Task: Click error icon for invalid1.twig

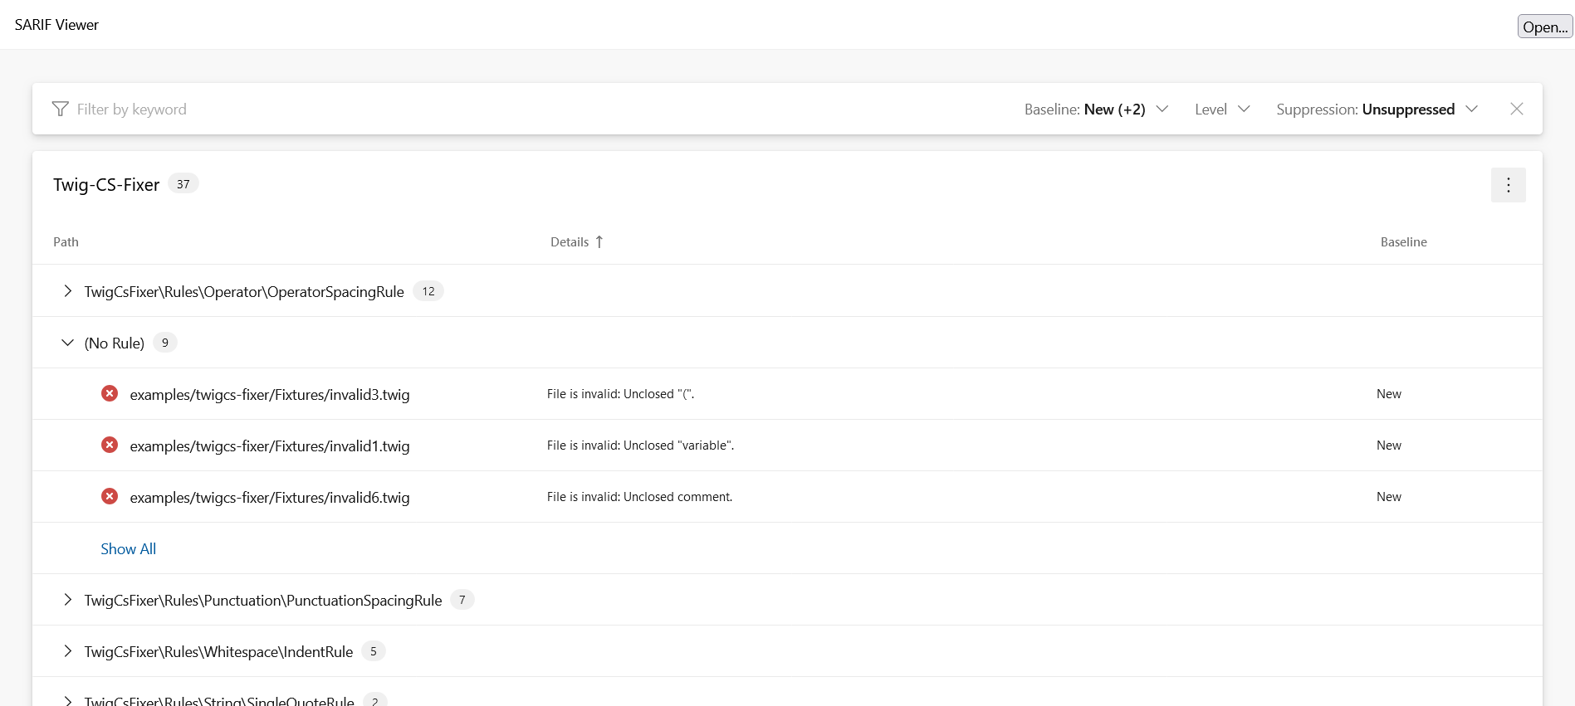Action: pyautogui.click(x=110, y=446)
